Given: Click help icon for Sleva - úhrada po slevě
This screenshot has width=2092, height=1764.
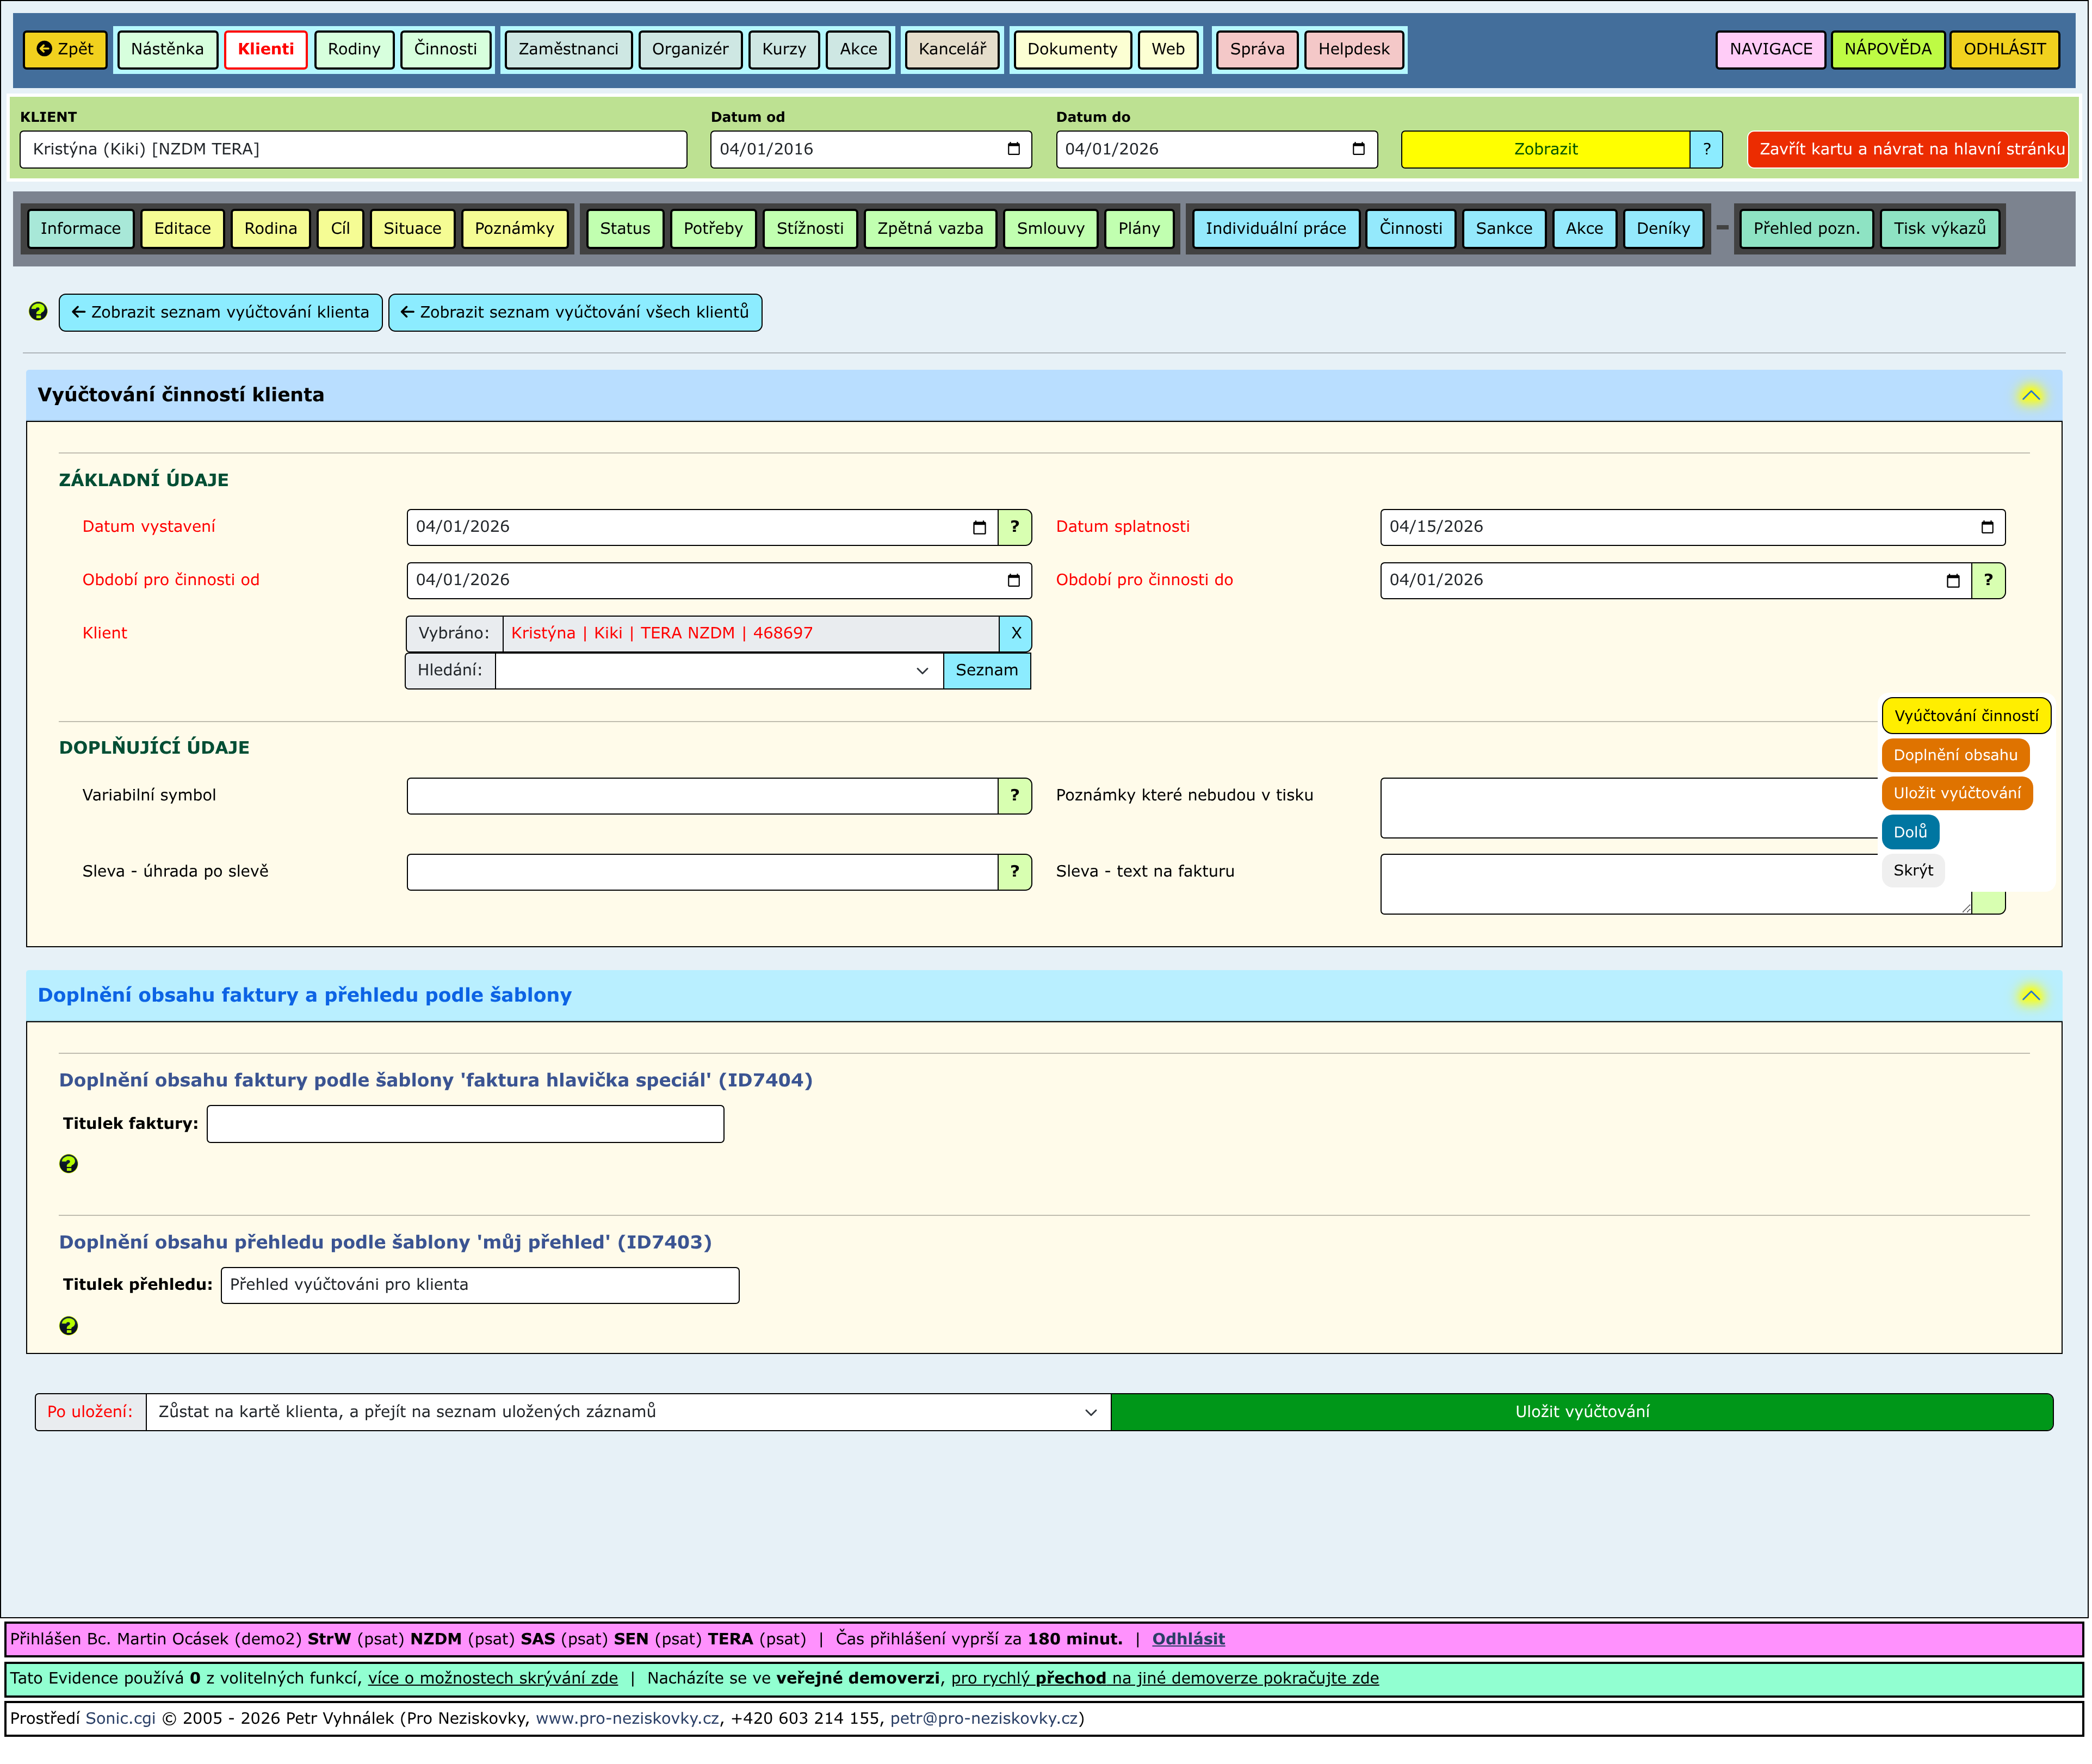Looking at the screenshot, I should pos(1014,872).
